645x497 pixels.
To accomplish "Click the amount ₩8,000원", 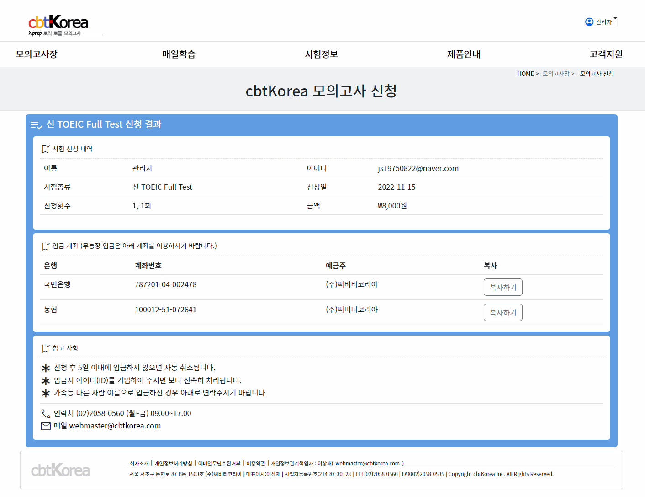I will [392, 206].
